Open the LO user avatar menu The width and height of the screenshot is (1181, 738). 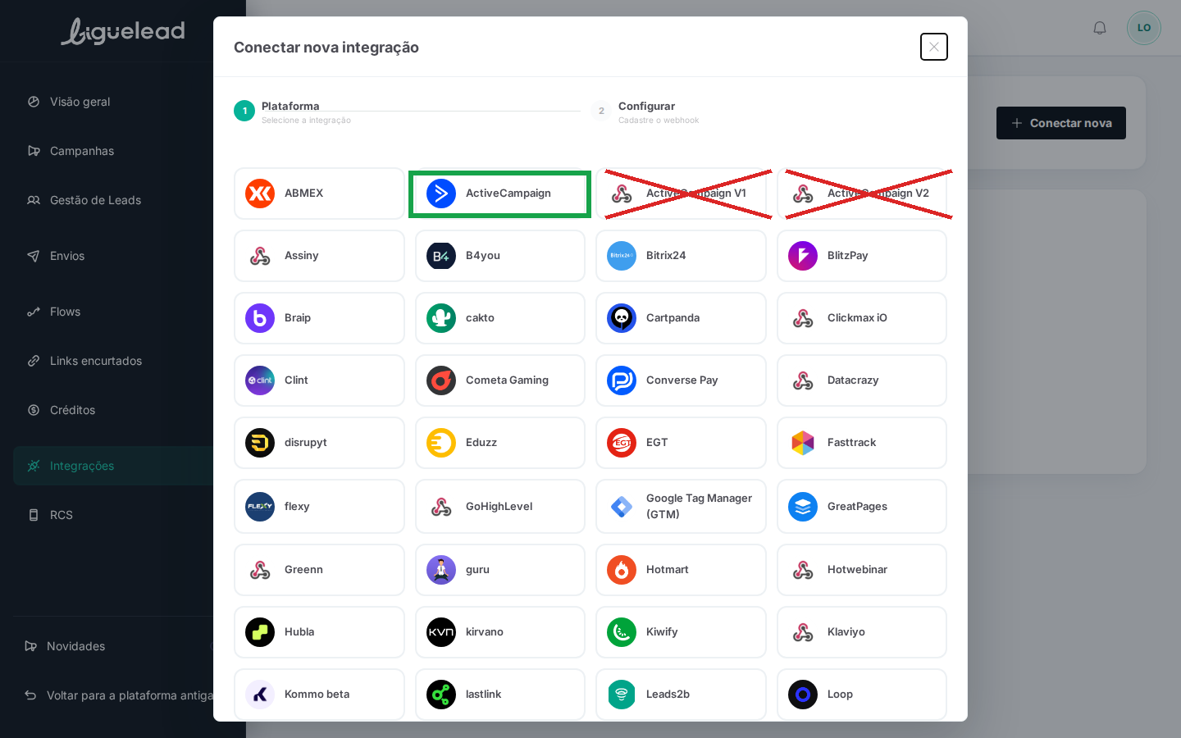1144,28
